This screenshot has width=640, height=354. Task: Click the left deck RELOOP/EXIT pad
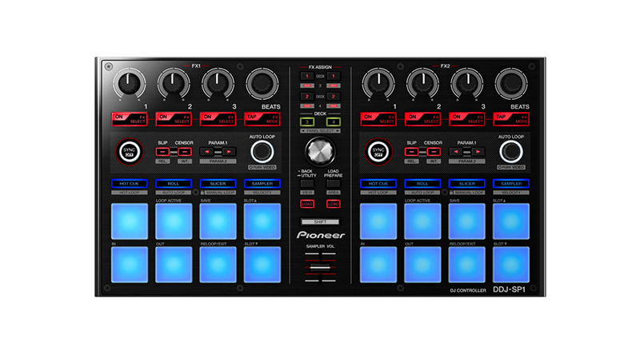(x=218, y=265)
